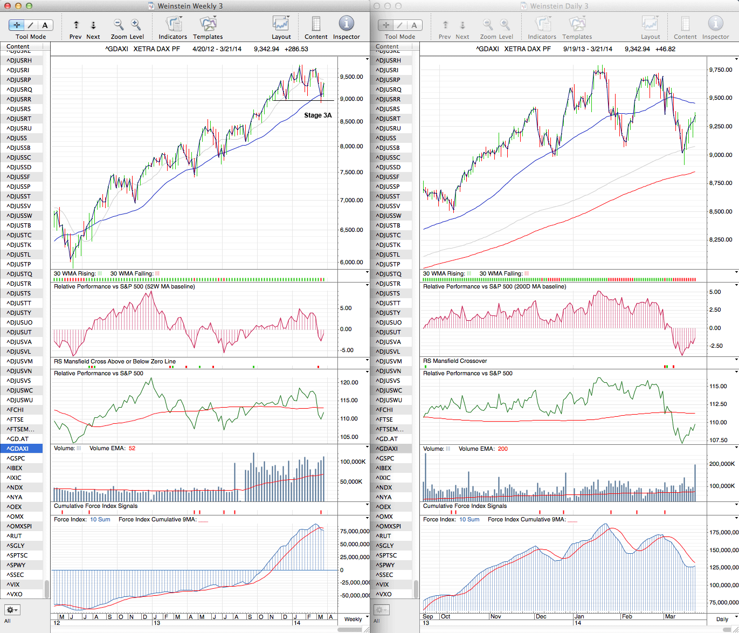This screenshot has height=633, width=739.
Task: Go to next symbol with Next arrow
Action: pyautogui.click(x=93, y=25)
